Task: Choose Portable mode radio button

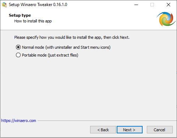Action: [x=18, y=55]
